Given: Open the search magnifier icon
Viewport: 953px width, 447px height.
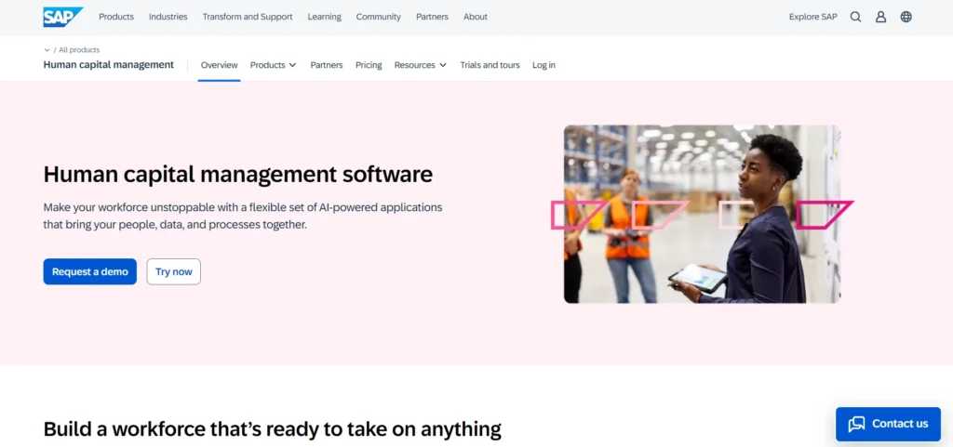Looking at the screenshot, I should [856, 17].
